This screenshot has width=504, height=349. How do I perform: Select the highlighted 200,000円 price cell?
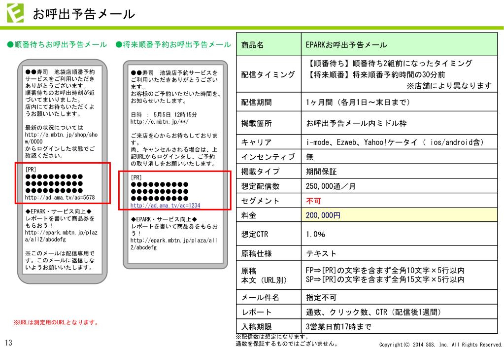tap(399, 215)
